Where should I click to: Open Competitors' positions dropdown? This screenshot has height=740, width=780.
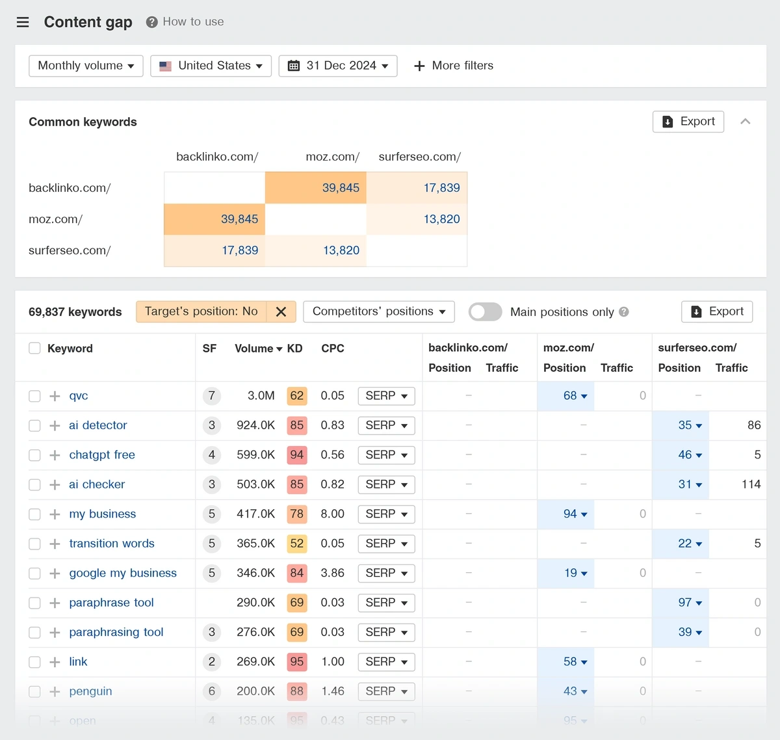[x=379, y=311]
